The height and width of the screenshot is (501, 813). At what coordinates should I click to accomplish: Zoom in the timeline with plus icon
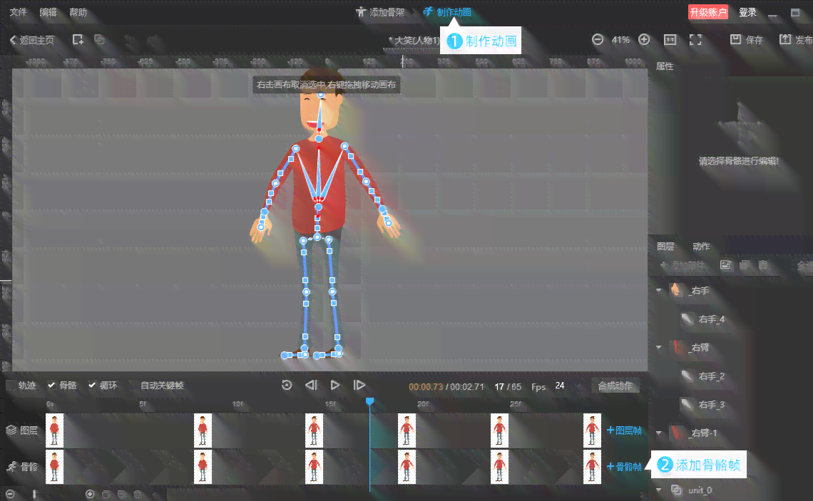tap(90, 495)
